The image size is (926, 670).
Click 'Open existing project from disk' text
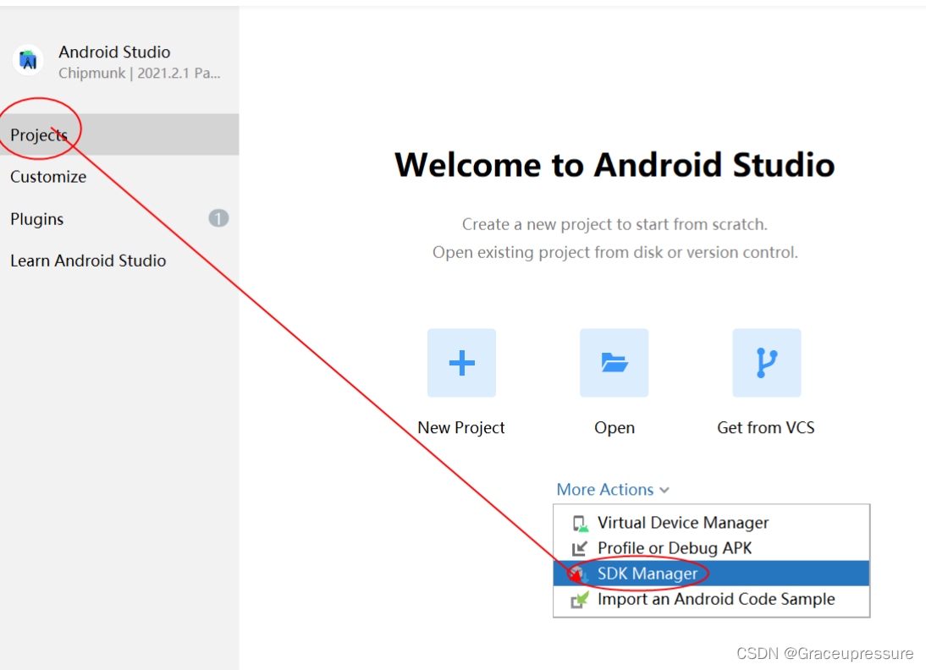tap(615, 252)
